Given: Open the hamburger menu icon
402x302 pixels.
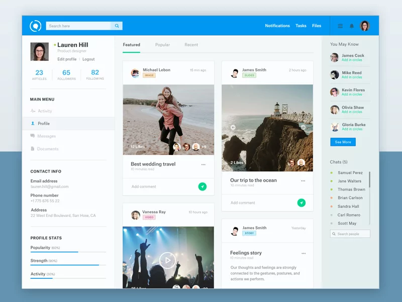Looking at the screenshot, I should click(x=340, y=26).
